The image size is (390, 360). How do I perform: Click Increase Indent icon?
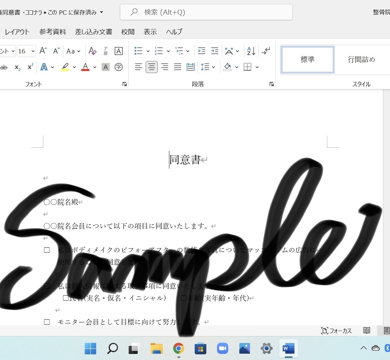coord(214,51)
